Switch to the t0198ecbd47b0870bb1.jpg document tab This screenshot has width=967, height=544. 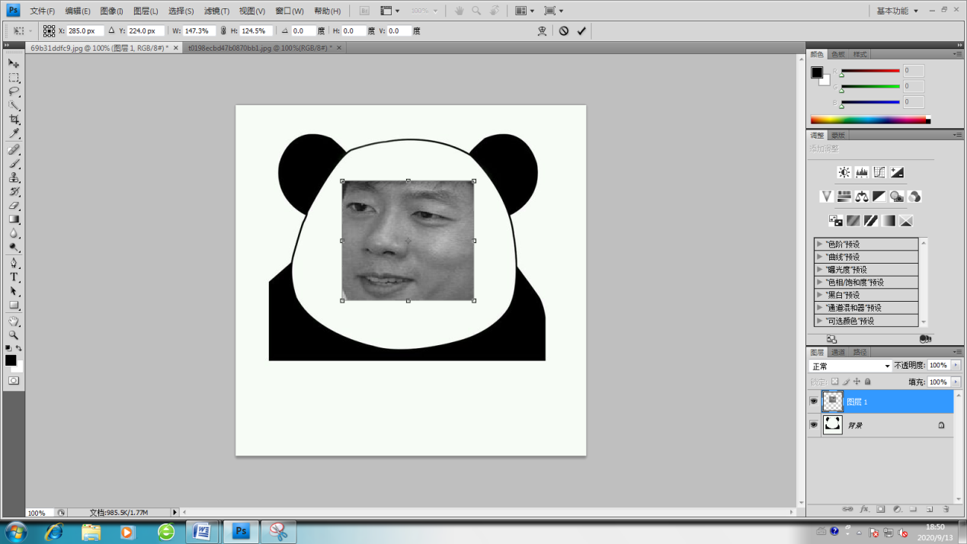click(261, 48)
